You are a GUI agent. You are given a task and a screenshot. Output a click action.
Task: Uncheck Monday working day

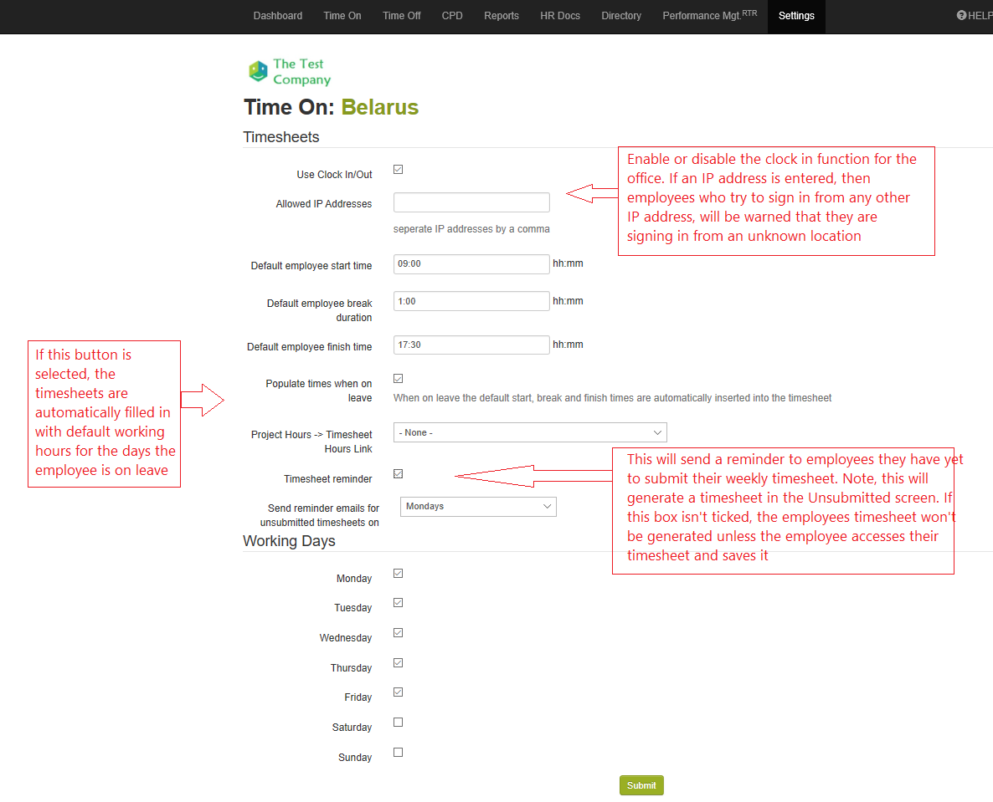coord(399,574)
